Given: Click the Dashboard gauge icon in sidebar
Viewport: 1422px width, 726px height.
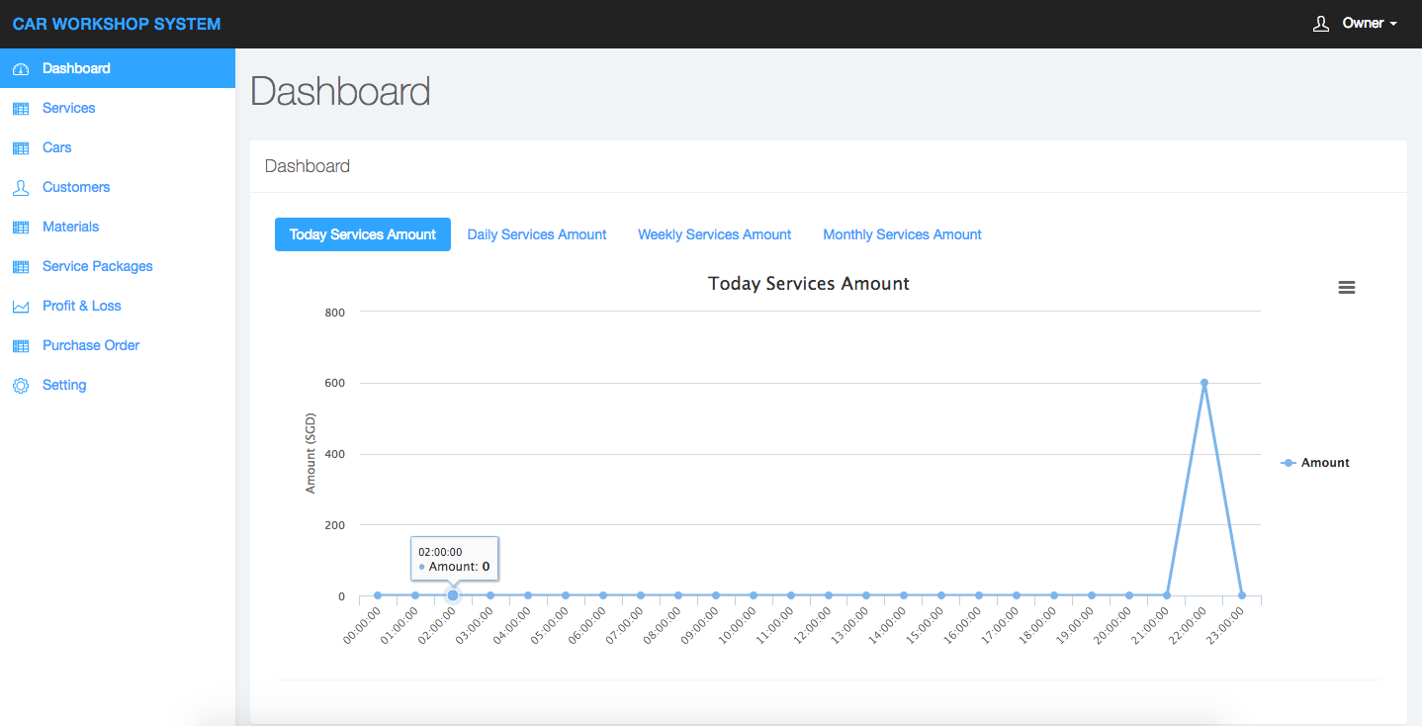Looking at the screenshot, I should click(21, 69).
